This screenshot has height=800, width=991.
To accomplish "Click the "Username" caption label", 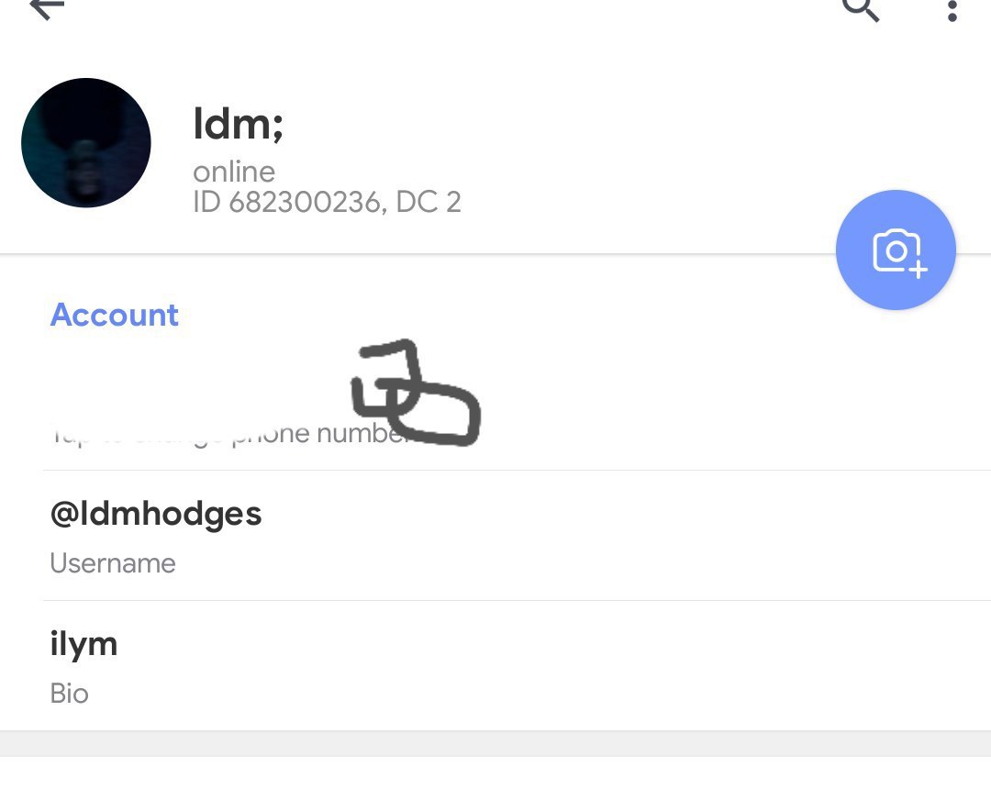I will click(113, 563).
